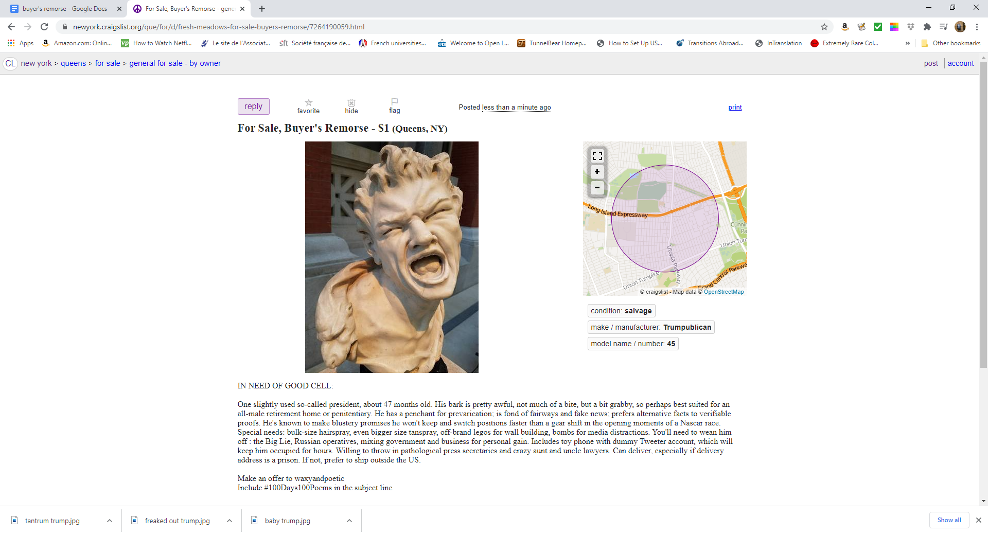Click the page's vertical scrollbar
988x535 pixels.
983,215
